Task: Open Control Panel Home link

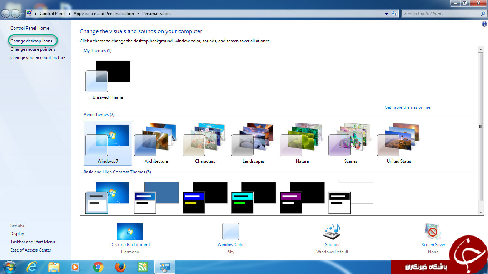Action: (x=30, y=28)
